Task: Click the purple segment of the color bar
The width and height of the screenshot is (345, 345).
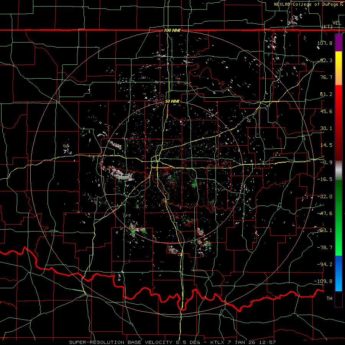Action: [x=338, y=43]
